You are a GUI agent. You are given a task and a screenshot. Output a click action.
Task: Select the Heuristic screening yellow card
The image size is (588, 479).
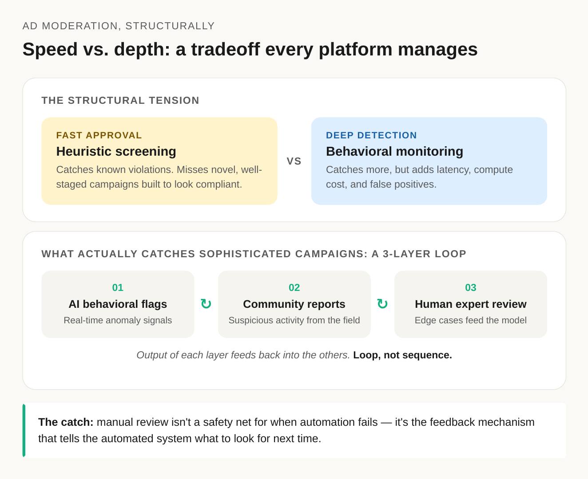pyautogui.click(x=159, y=161)
